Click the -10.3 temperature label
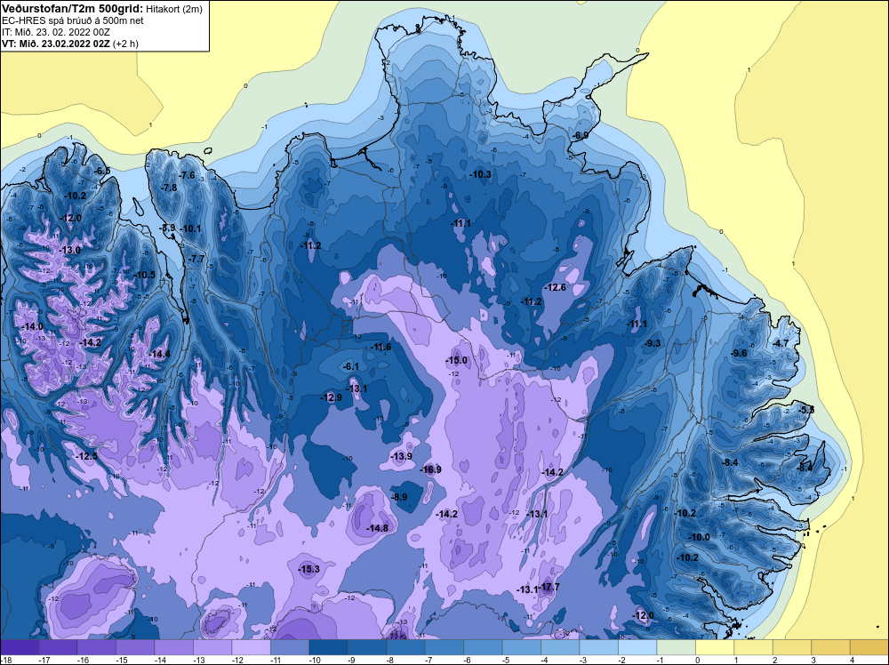This screenshot has height=665, width=889. click(480, 174)
